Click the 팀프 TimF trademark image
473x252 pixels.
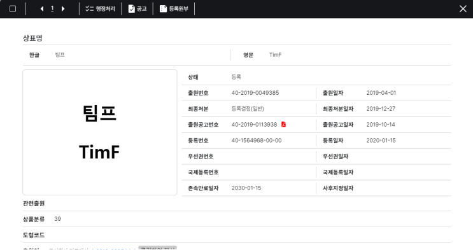click(100, 132)
